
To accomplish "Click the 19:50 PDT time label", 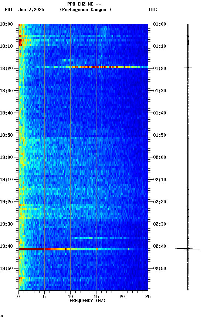I will (6, 269).
